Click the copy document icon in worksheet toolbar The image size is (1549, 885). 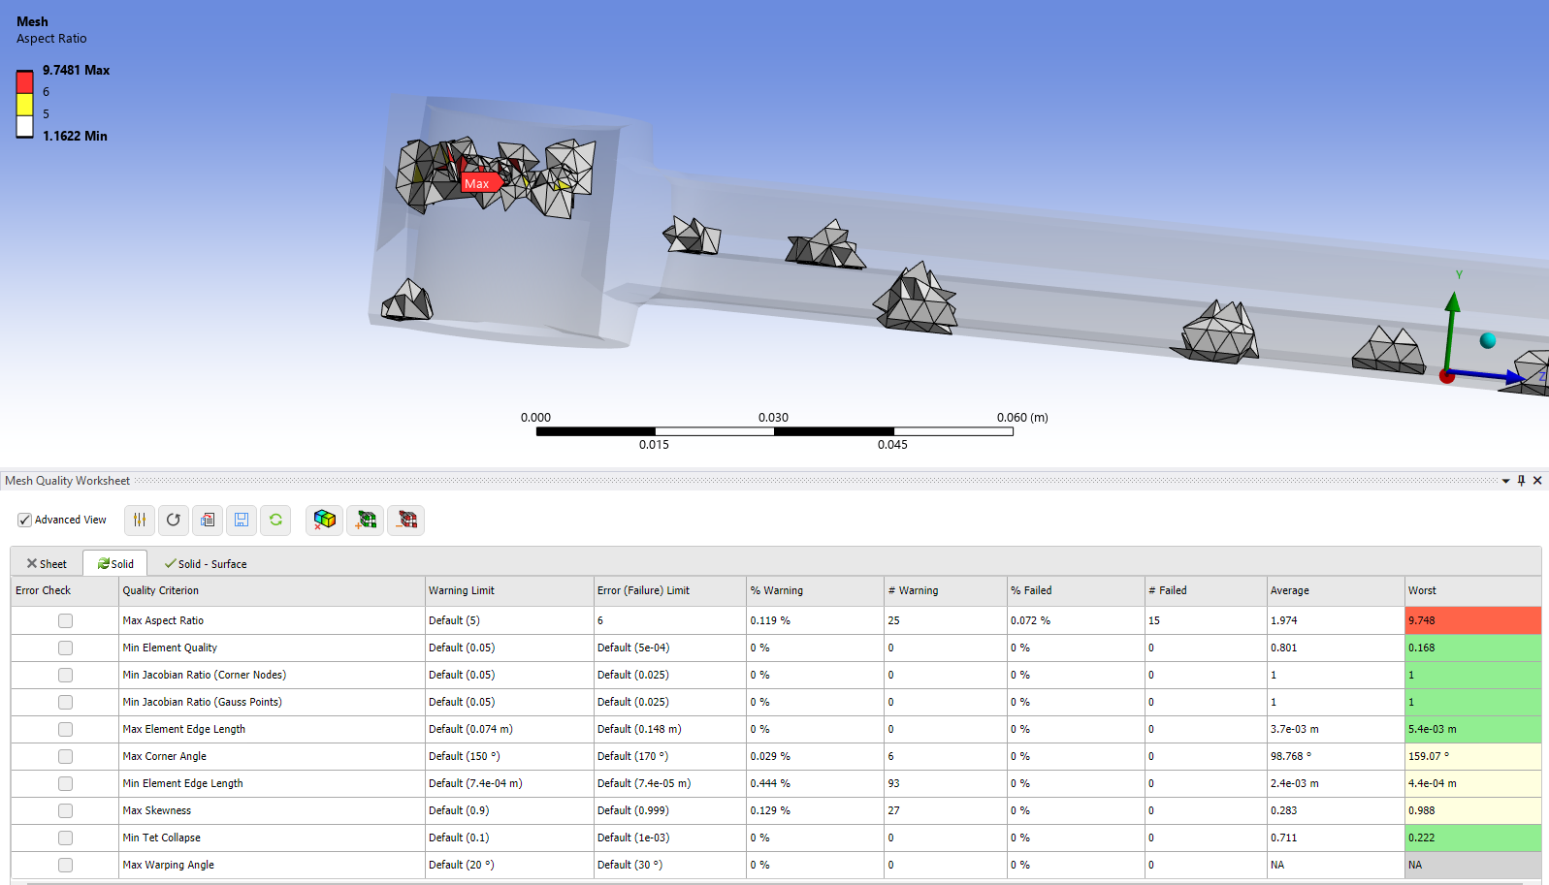pyautogui.click(x=208, y=521)
